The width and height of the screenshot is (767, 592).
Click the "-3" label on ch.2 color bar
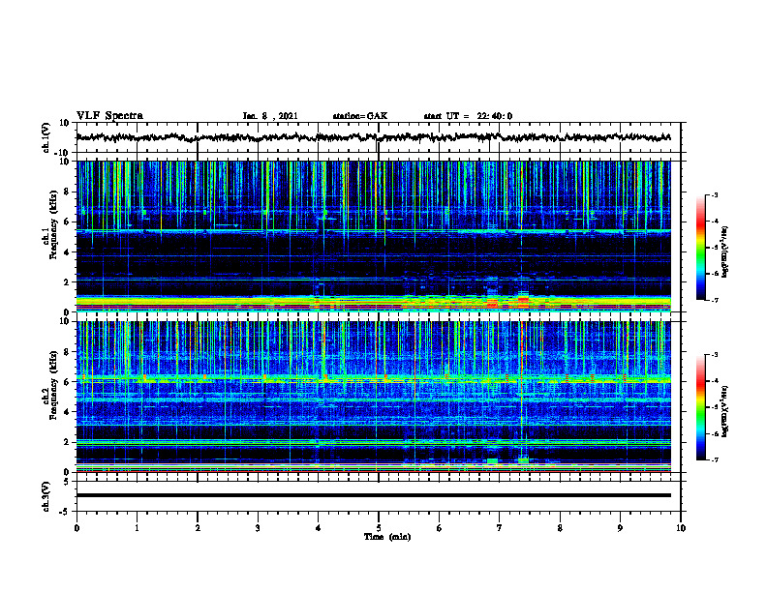(x=715, y=355)
